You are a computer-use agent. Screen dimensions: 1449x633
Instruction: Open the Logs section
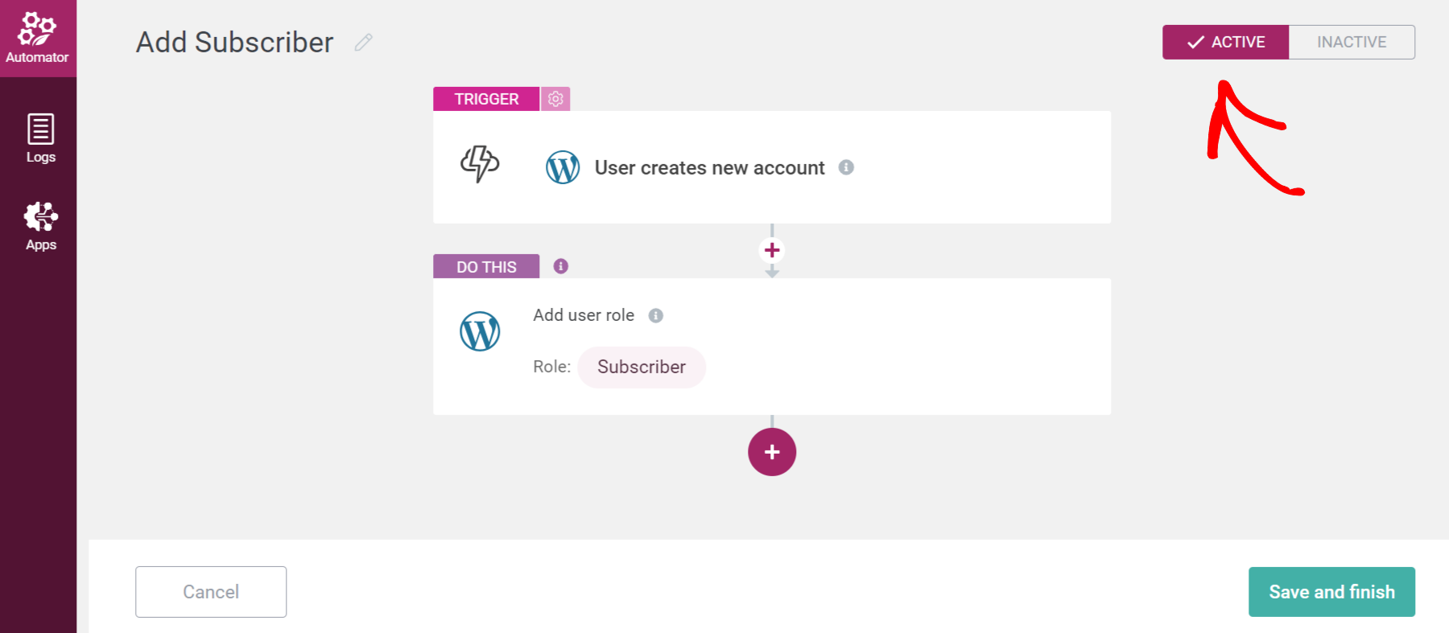point(39,137)
